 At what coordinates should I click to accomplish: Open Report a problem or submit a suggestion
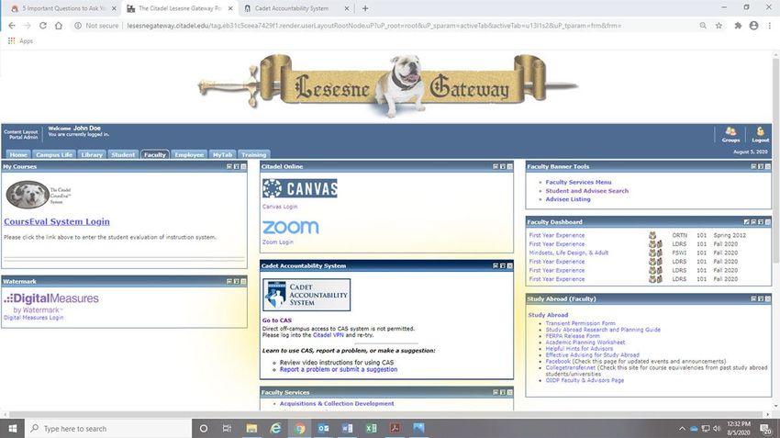pos(339,370)
